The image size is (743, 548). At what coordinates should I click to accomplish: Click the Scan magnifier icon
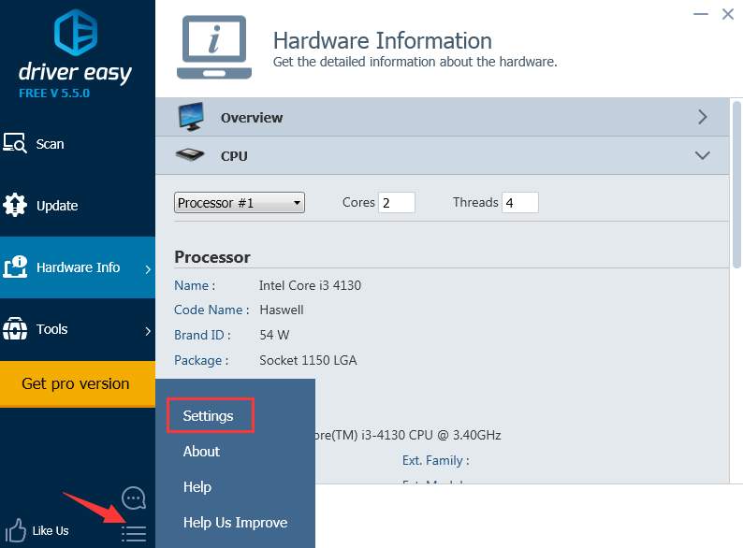coord(15,143)
